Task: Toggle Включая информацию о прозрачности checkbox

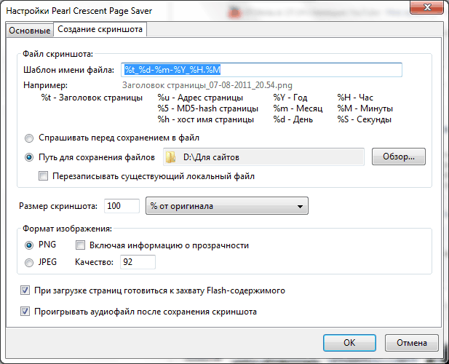Action: click(x=81, y=245)
